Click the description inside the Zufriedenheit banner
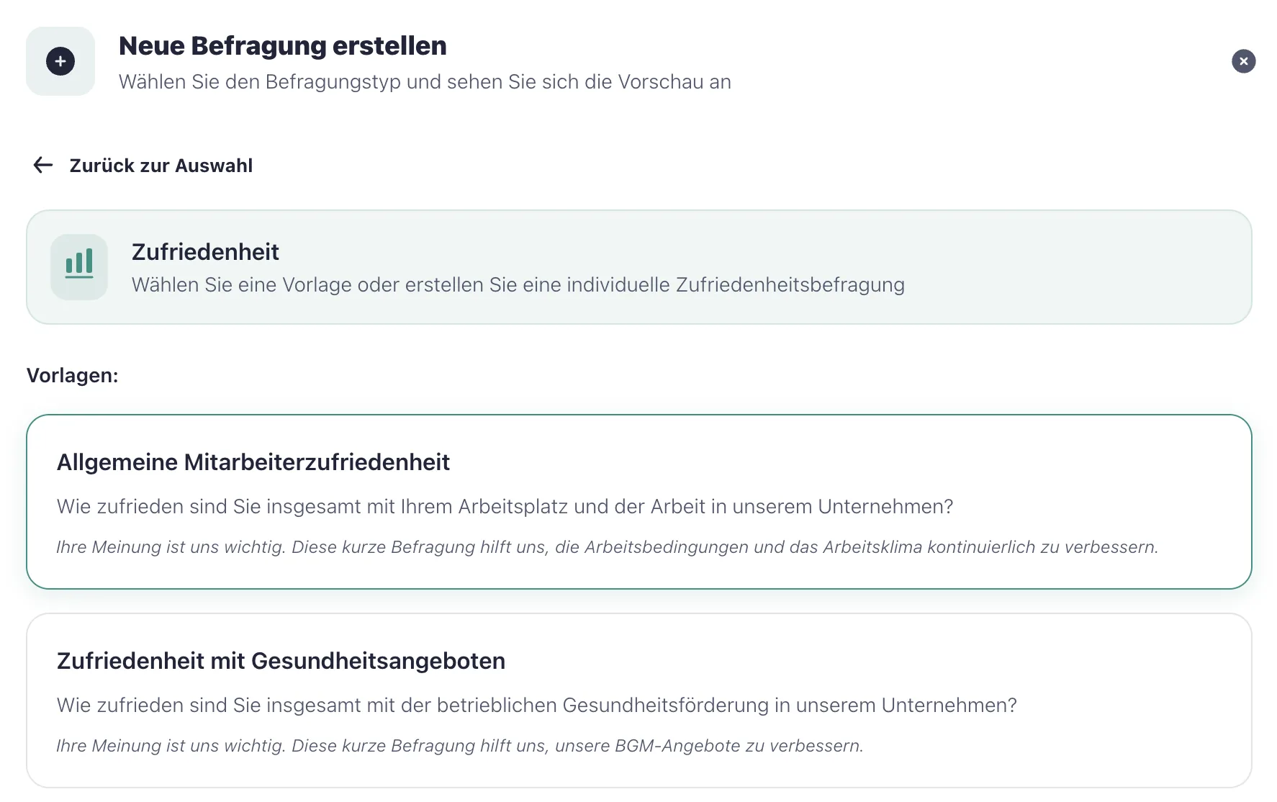The width and height of the screenshot is (1277, 802). tap(518, 284)
